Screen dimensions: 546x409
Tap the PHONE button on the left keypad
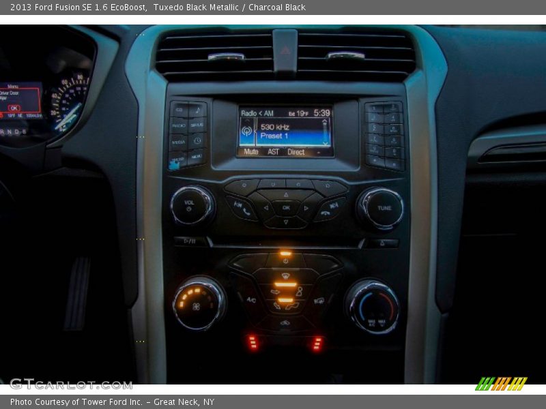click(178, 160)
